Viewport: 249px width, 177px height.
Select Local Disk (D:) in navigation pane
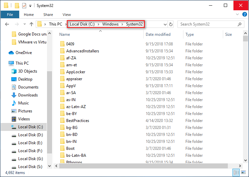coord(30,135)
